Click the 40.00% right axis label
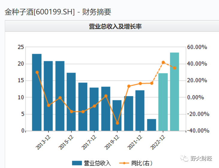The width and height of the screenshot is (219, 168). click(x=197, y=64)
